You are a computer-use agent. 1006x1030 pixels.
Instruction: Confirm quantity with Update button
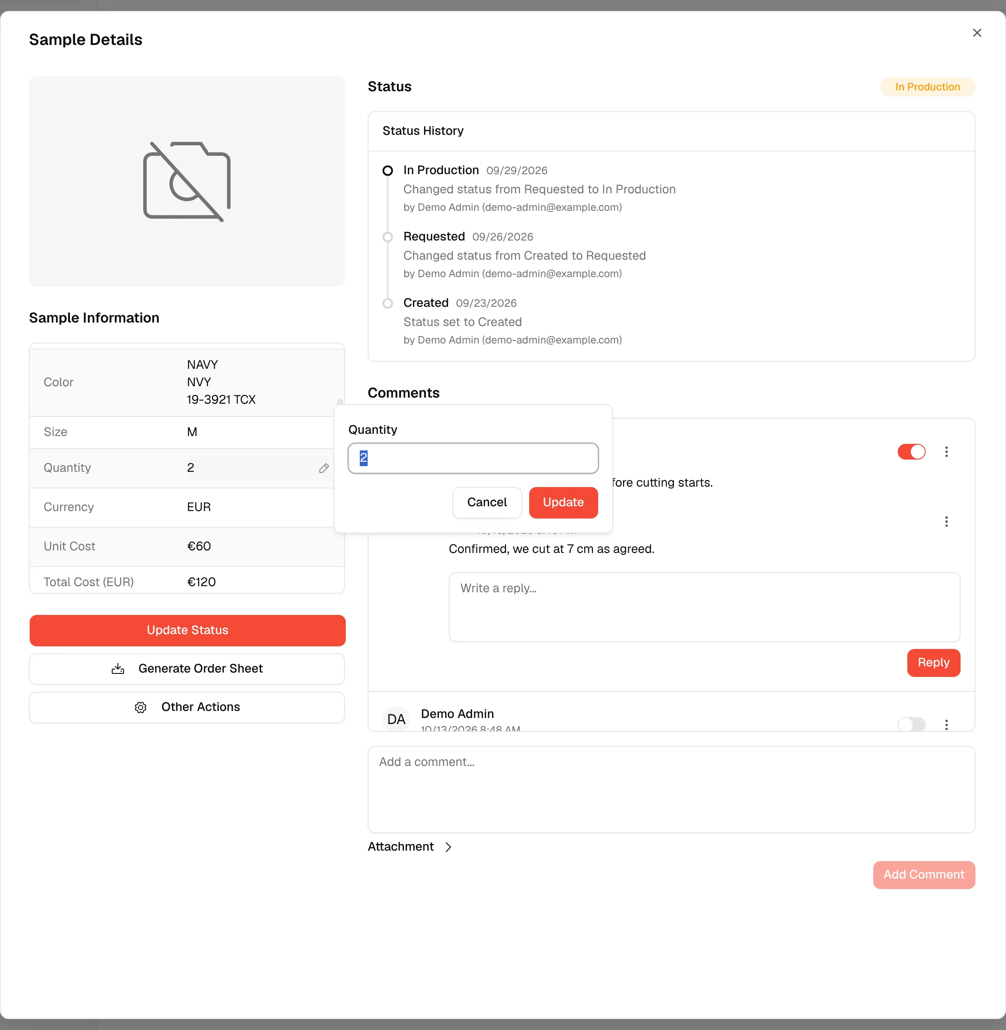563,502
